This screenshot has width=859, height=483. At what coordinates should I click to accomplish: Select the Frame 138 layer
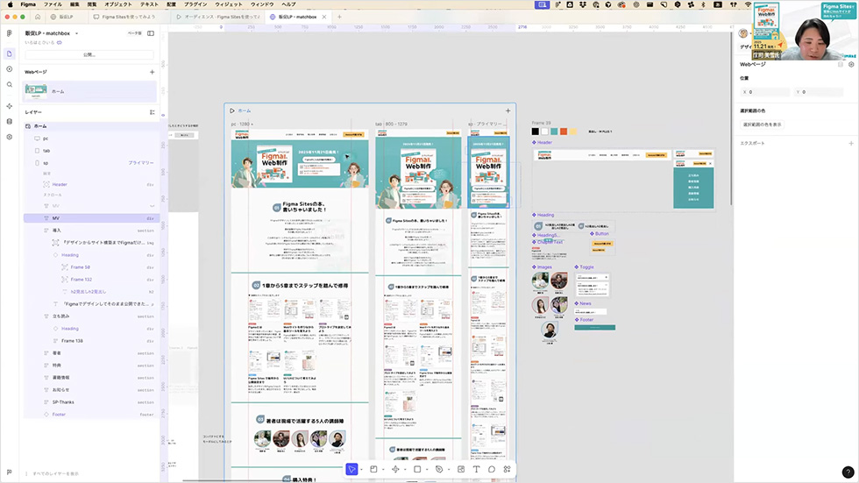90,341
